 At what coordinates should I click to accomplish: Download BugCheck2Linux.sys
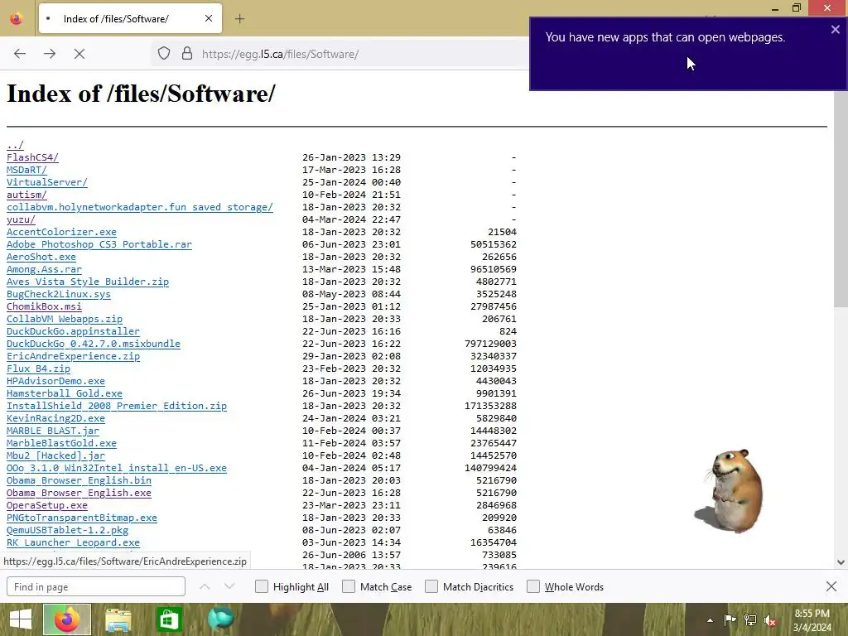pyautogui.click(x=59, y=294)
